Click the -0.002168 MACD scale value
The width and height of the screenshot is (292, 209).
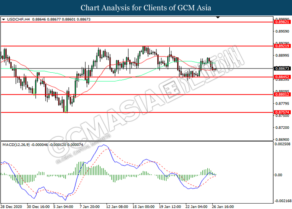pos(282,201)
